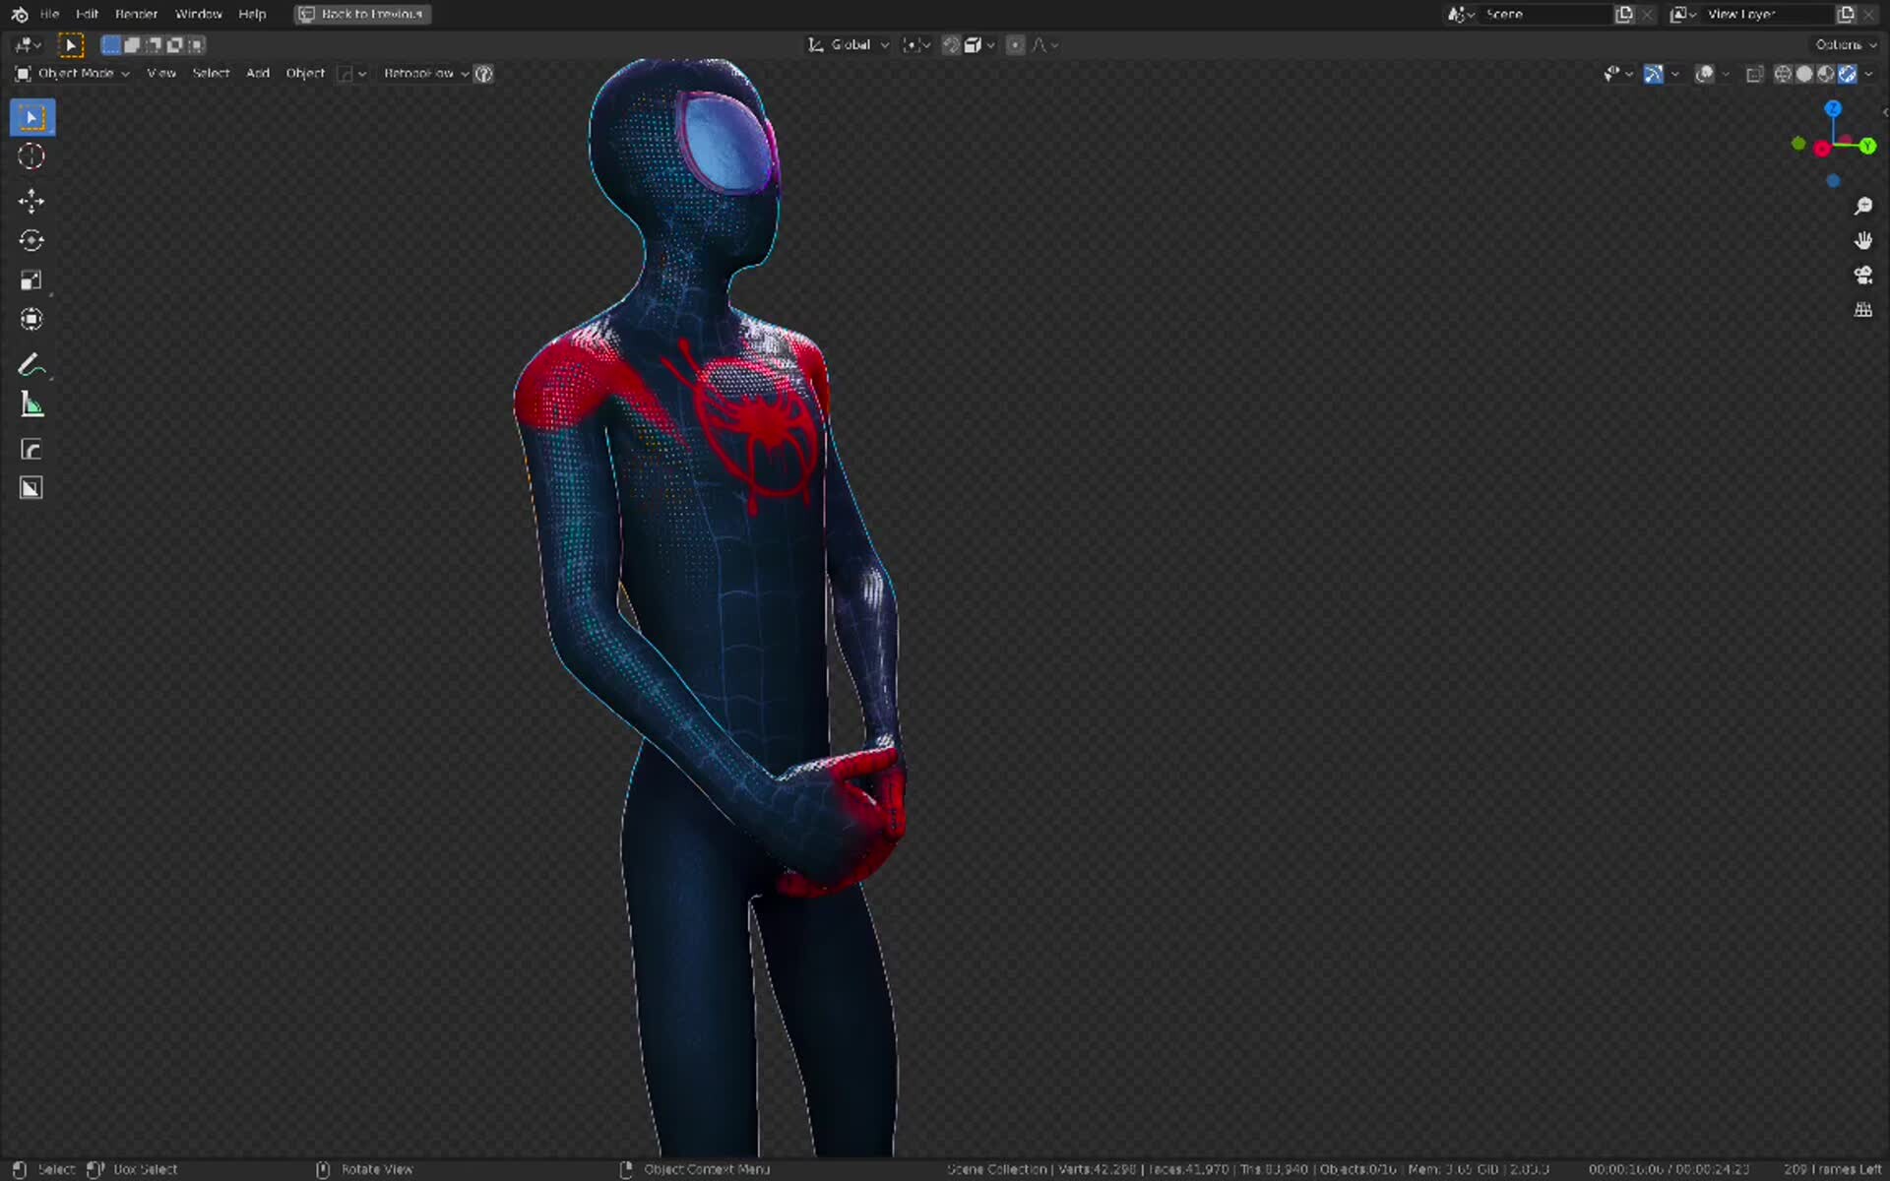Enable snapping with the magnet icon
This screenshot has height=1181, width=1890.
click(950, 44)
